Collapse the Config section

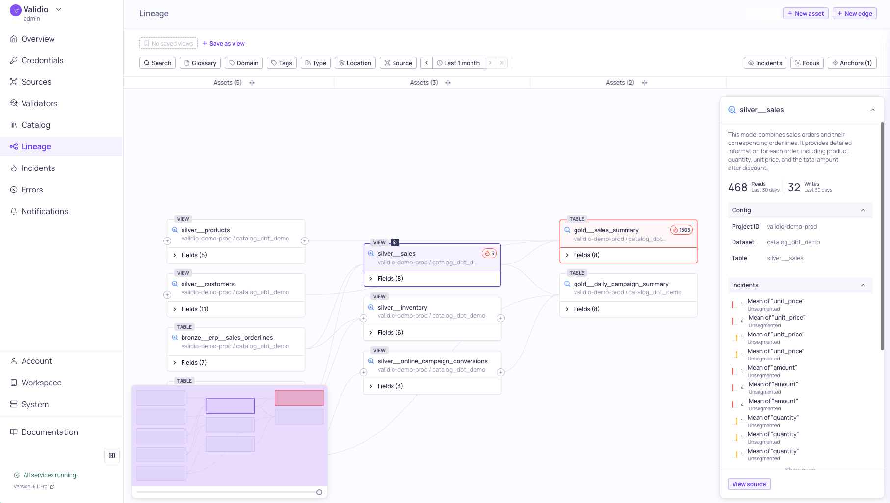coord(863,210)
